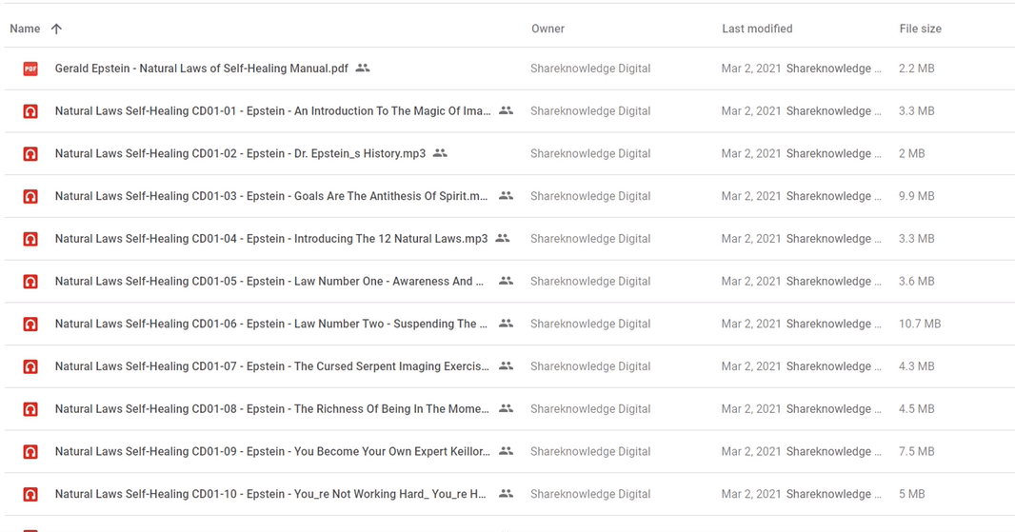This screenshot has height=532, width=1015.
Task: Sort the list by Name column header
Action: pos(25,29)
